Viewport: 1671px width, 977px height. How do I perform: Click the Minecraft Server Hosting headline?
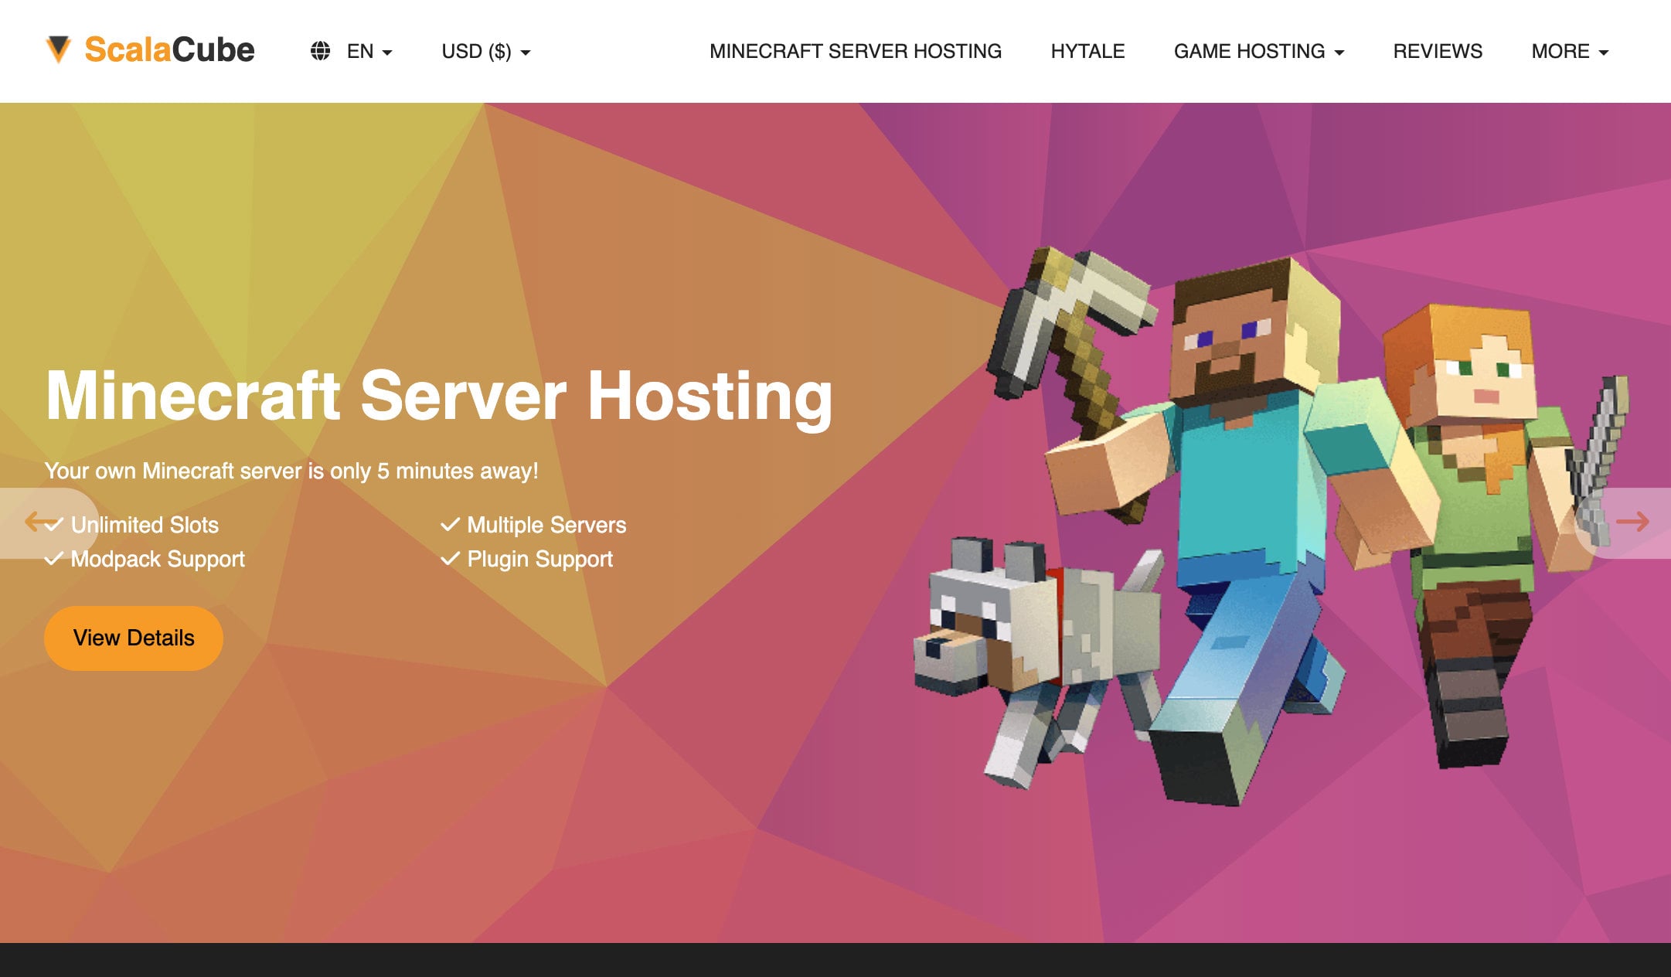(x=439, y=396)
